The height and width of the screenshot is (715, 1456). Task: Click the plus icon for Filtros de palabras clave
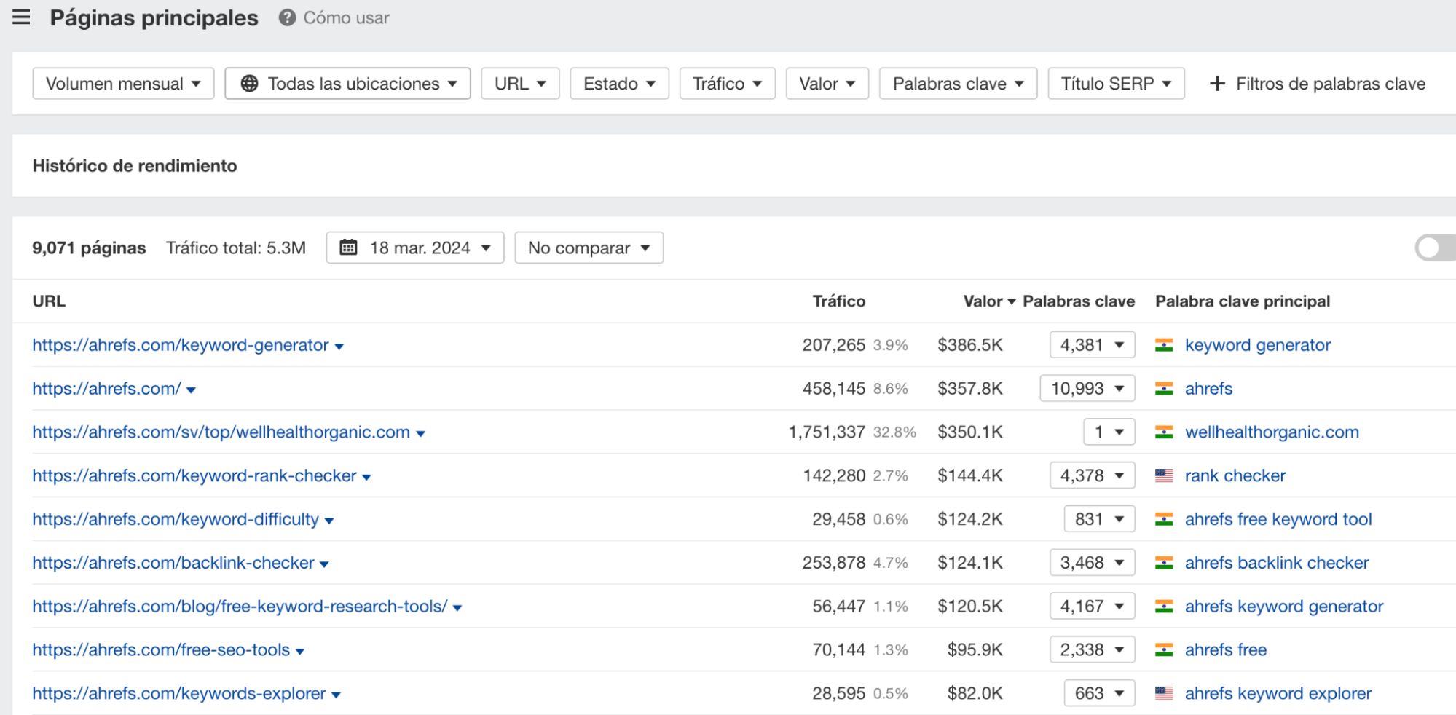coord(1216,83)
